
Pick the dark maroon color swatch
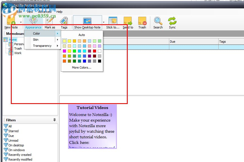(95, 56)
